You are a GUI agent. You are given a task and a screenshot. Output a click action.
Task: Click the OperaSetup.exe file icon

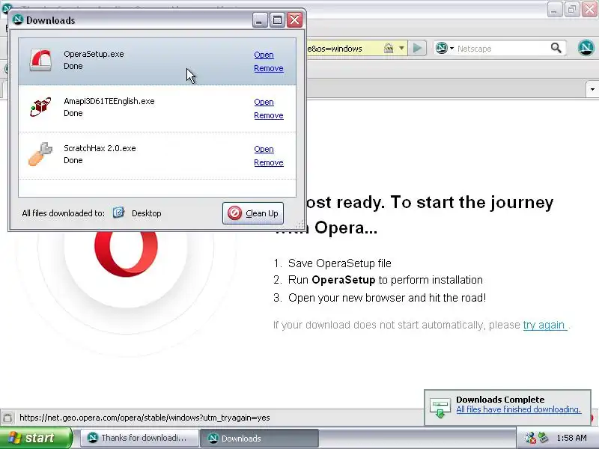(40, 61)
